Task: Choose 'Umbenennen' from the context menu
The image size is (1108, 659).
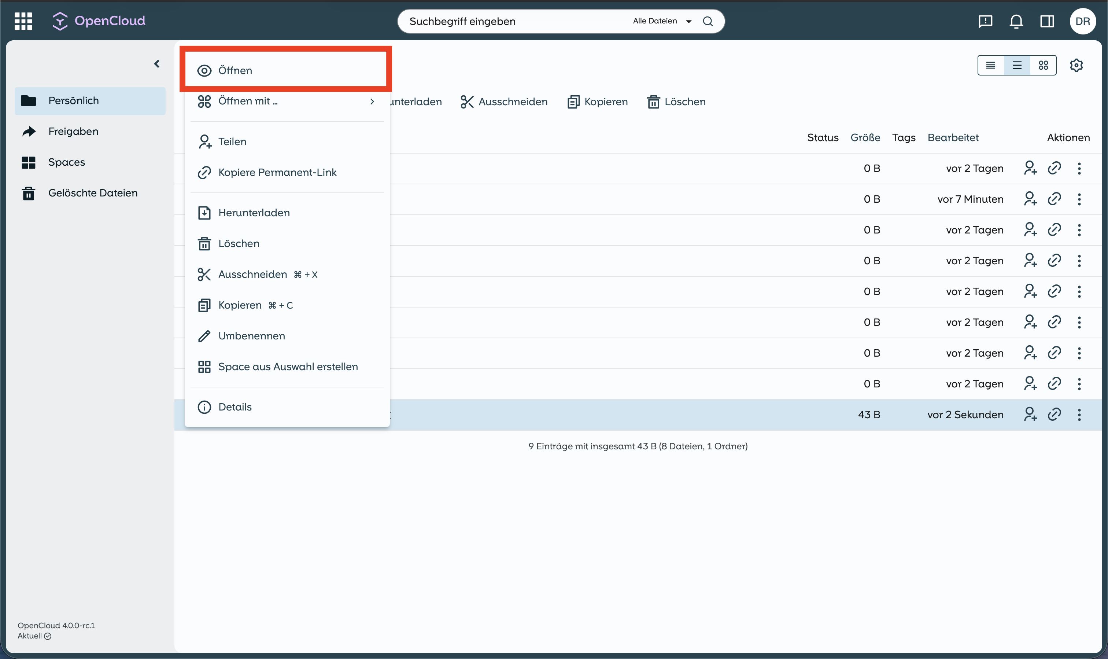Action: coord(251,336)
